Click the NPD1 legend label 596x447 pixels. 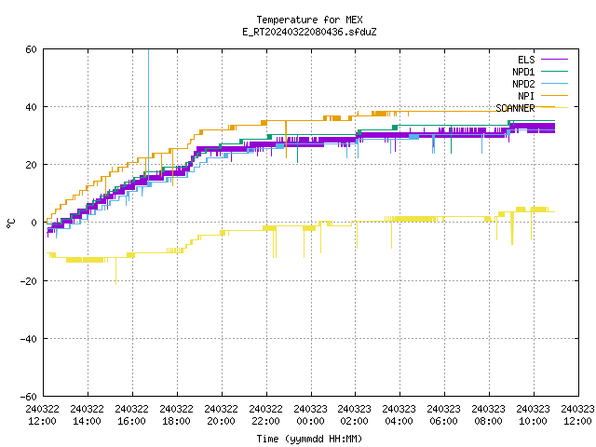click(523, 72)
